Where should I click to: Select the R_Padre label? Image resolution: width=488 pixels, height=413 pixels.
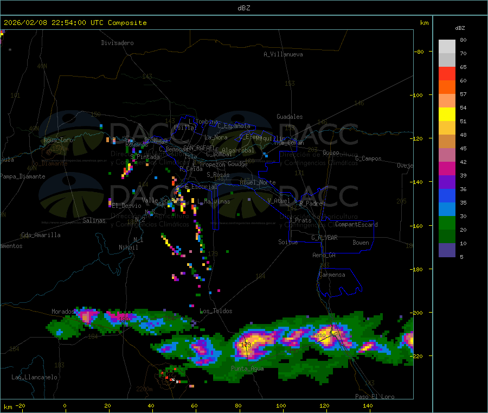tap(311, 204)
